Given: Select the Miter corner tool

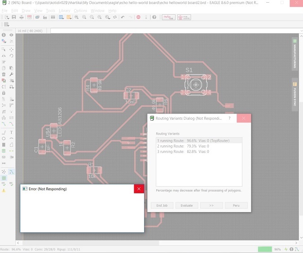Looking at the screenshot, I should point(11,105).
